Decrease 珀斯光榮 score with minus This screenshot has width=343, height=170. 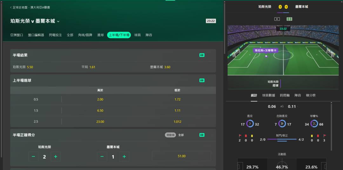(33, 156)
